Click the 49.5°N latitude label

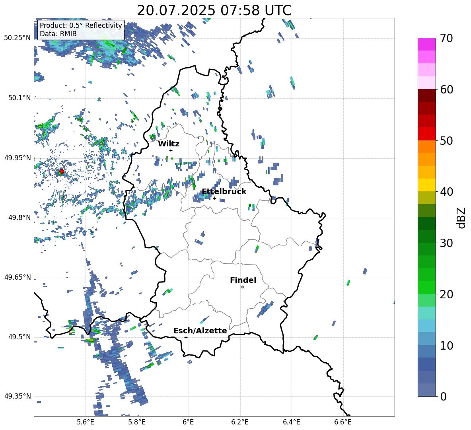coord(19,337)
